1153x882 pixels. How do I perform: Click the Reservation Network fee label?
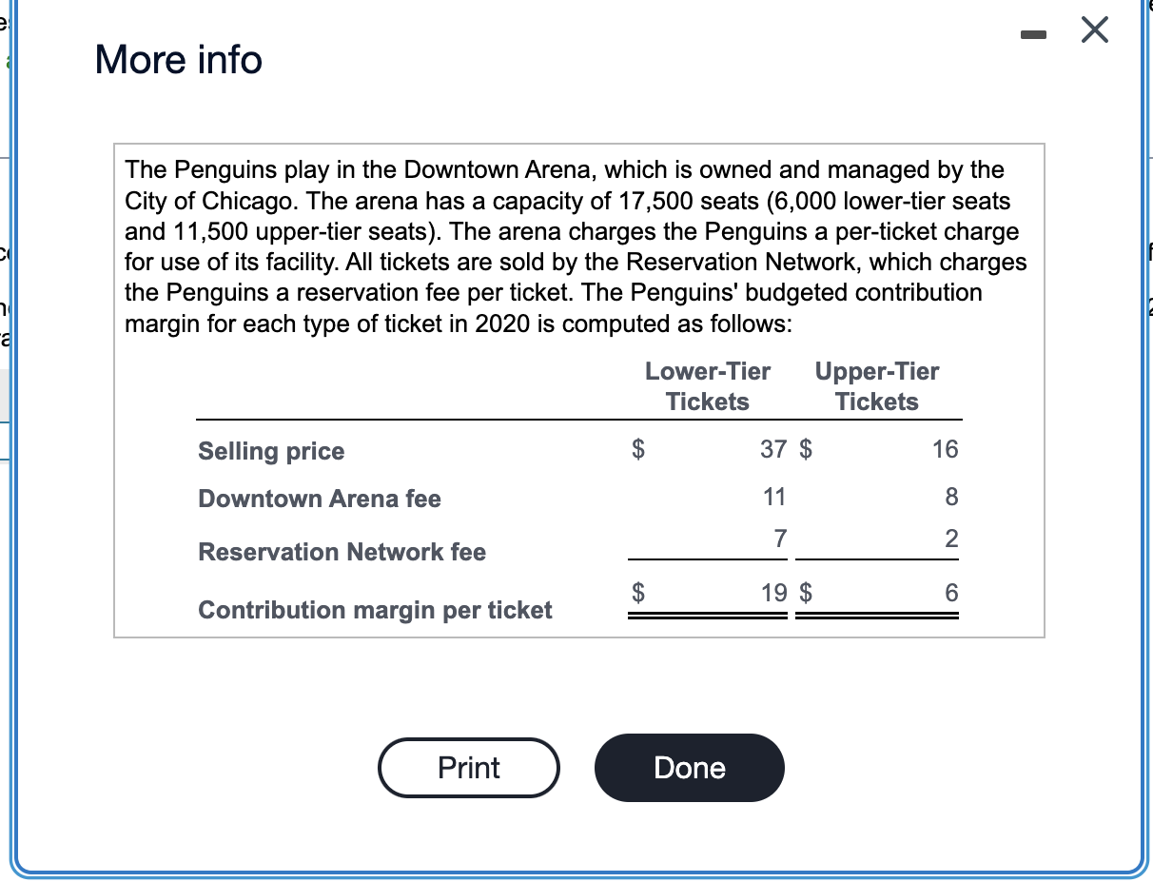(x=341, y=552)
